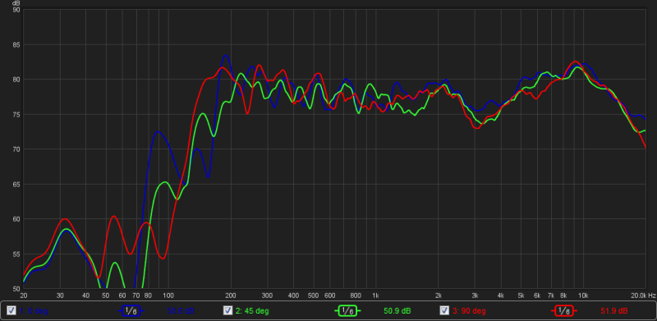
Task: Select the '2: 45 deg' trace label
Action: coord(252,311)
